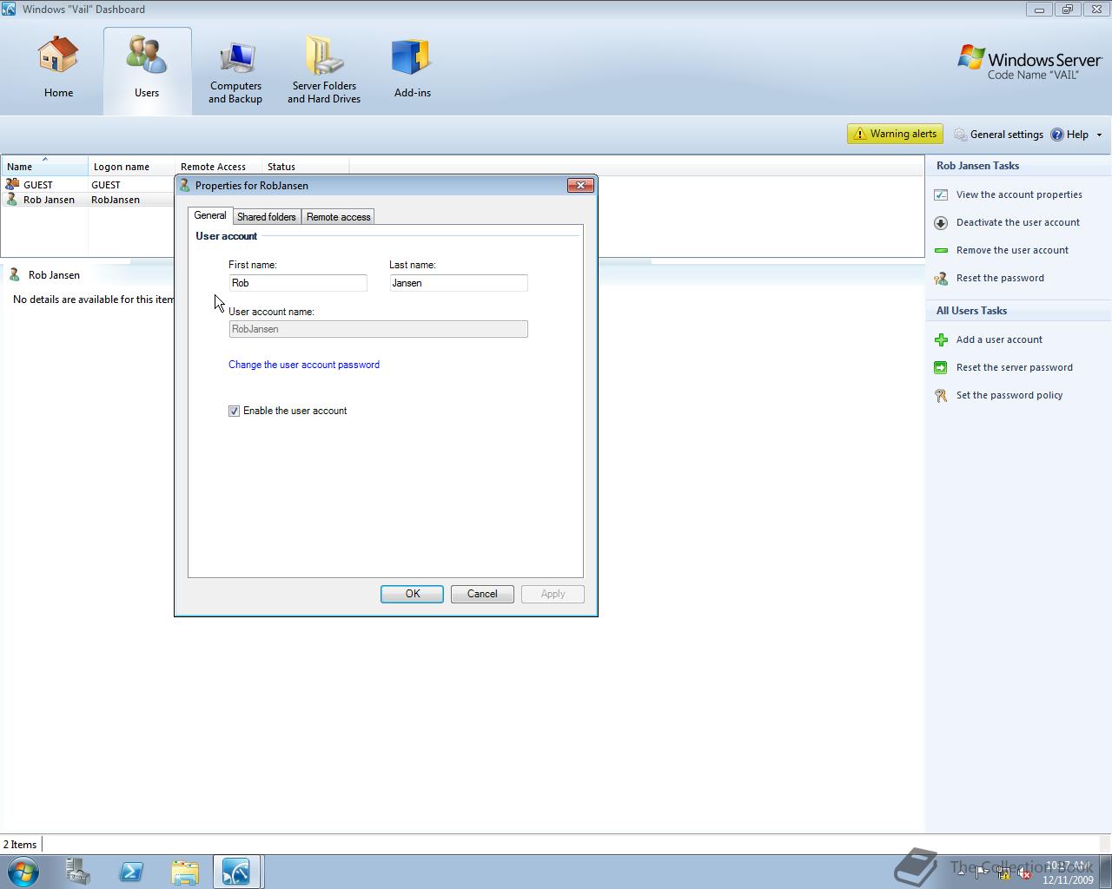1112x889 pixels.
Task: Click the Warning alerts indicator
Action: [895, 134]
